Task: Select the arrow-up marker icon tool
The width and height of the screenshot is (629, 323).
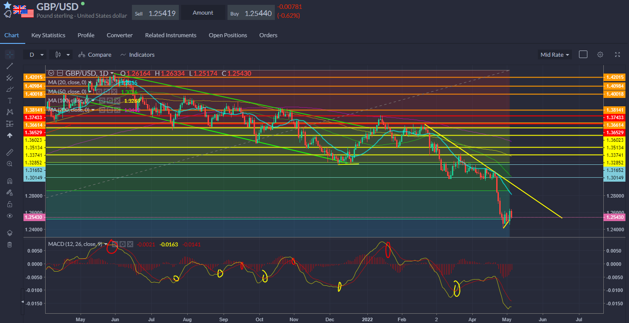Action: (10, 135)
